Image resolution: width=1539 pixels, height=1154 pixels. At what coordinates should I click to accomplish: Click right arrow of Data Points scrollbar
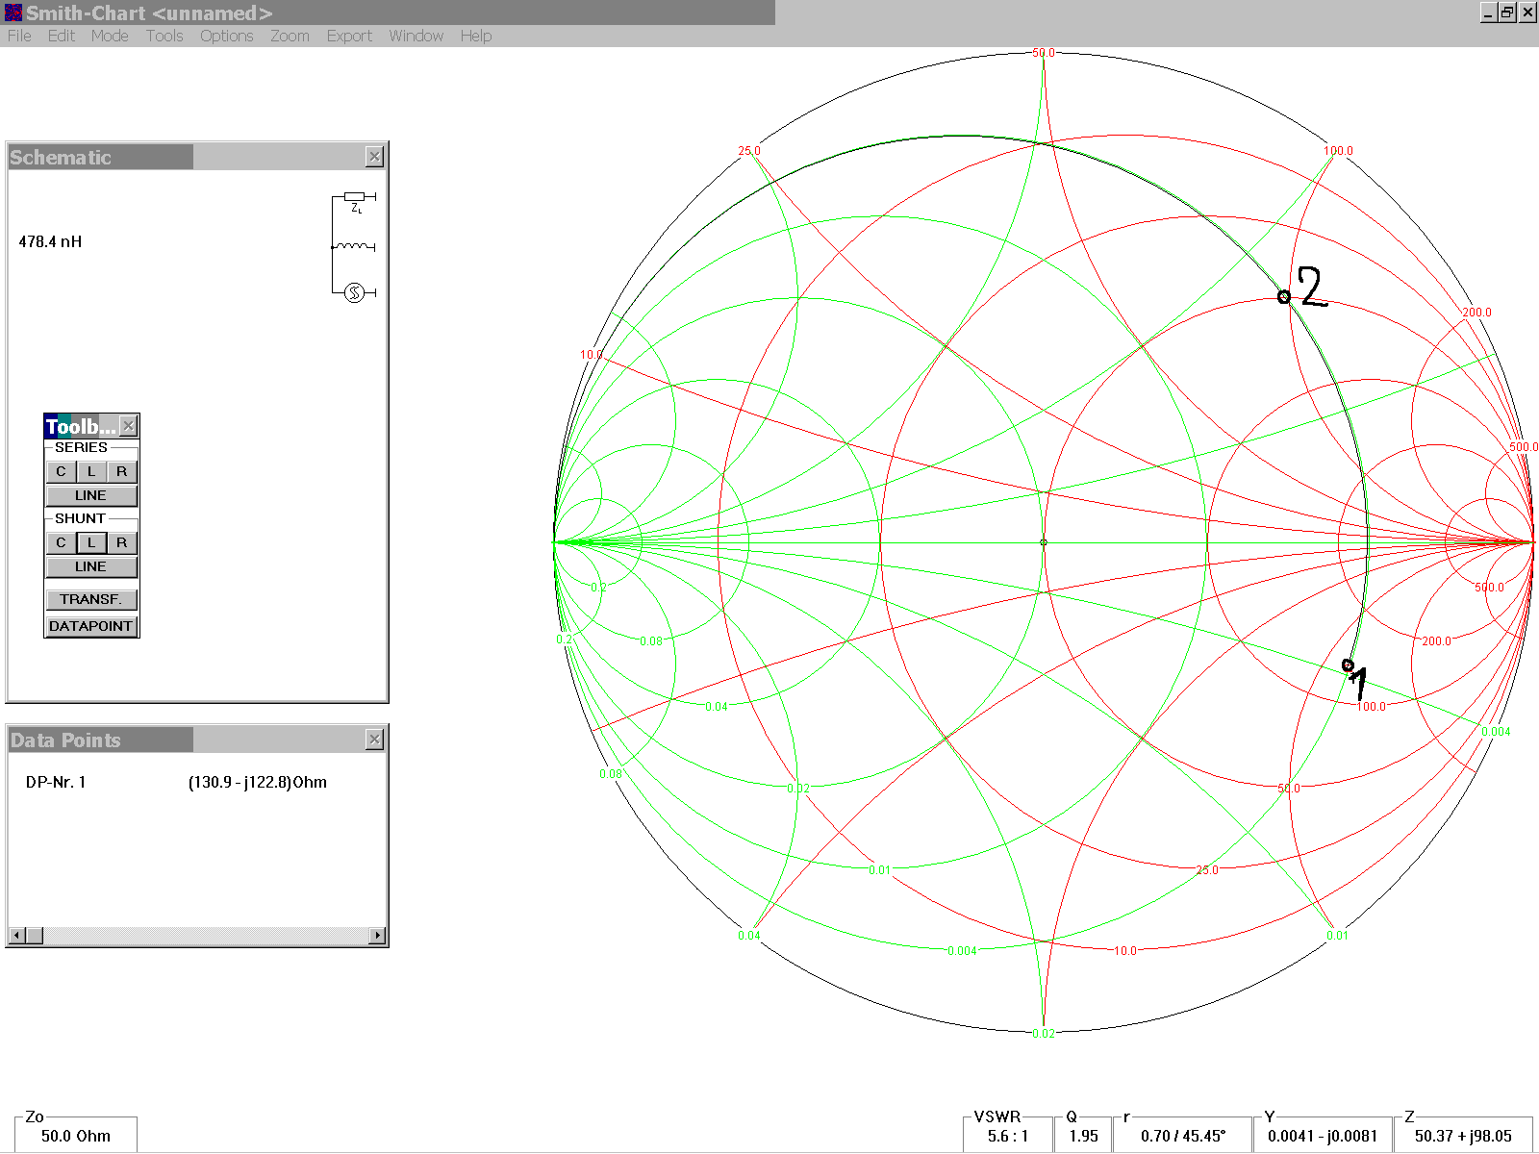pyautogui.click(x=377, y=936)
